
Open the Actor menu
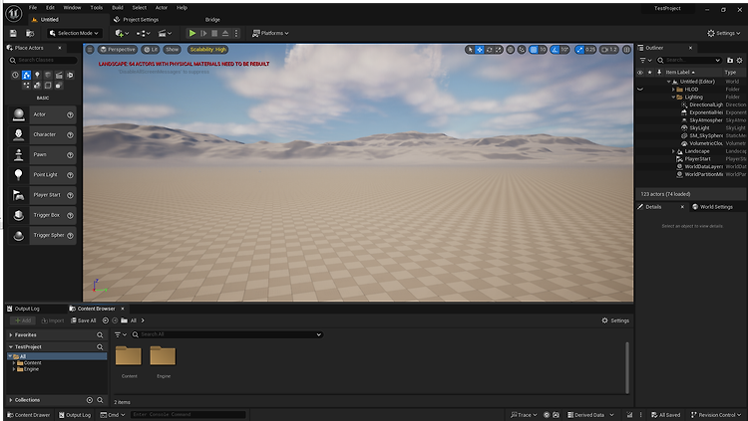coord(162,8)
